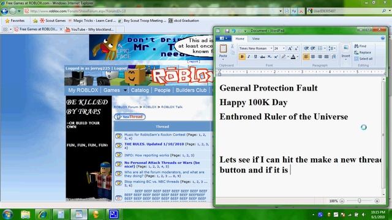The width and height of the screenshot is (392, 220).
Task: Toggle Bold formatting in WordPad
Action: (x=242, y=57)
